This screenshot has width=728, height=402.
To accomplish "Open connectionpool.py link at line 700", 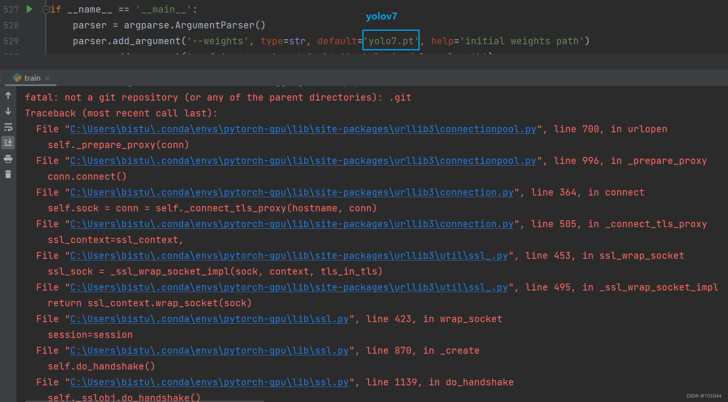I will [303, 129].
